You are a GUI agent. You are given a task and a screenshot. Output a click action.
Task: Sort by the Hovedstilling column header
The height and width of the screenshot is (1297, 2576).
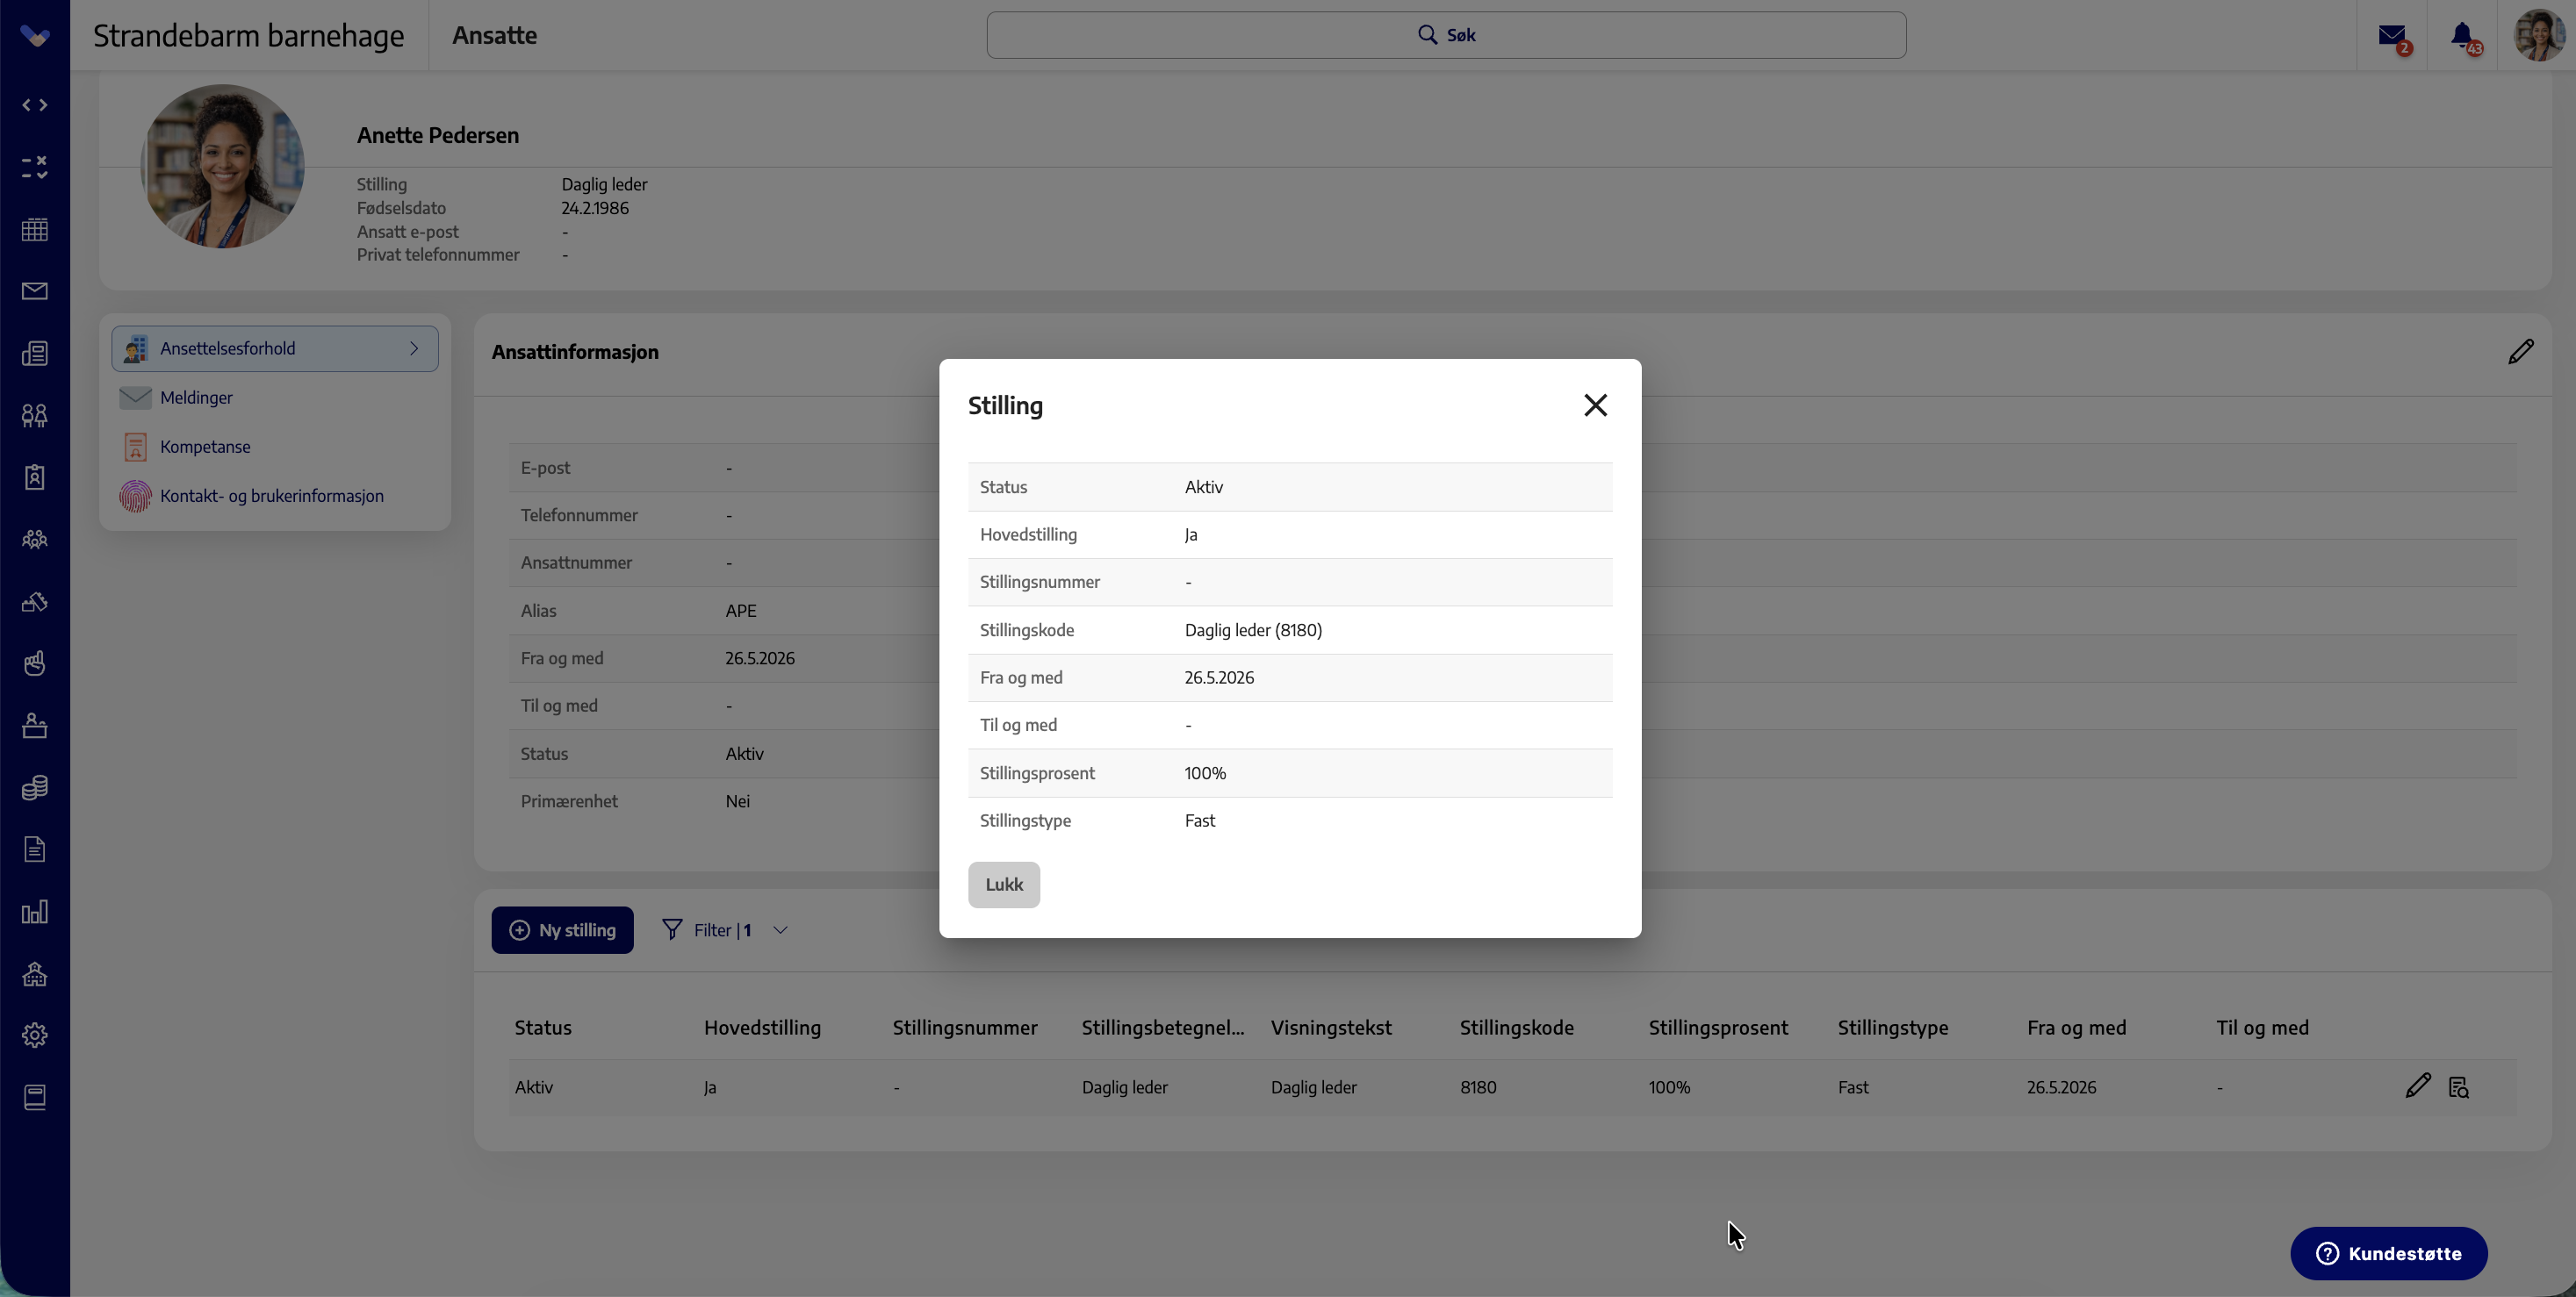762,1028
